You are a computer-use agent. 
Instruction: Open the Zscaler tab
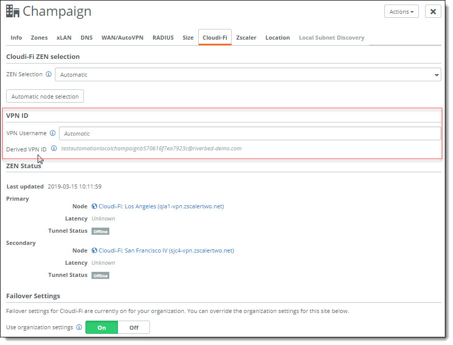[246, 38]
